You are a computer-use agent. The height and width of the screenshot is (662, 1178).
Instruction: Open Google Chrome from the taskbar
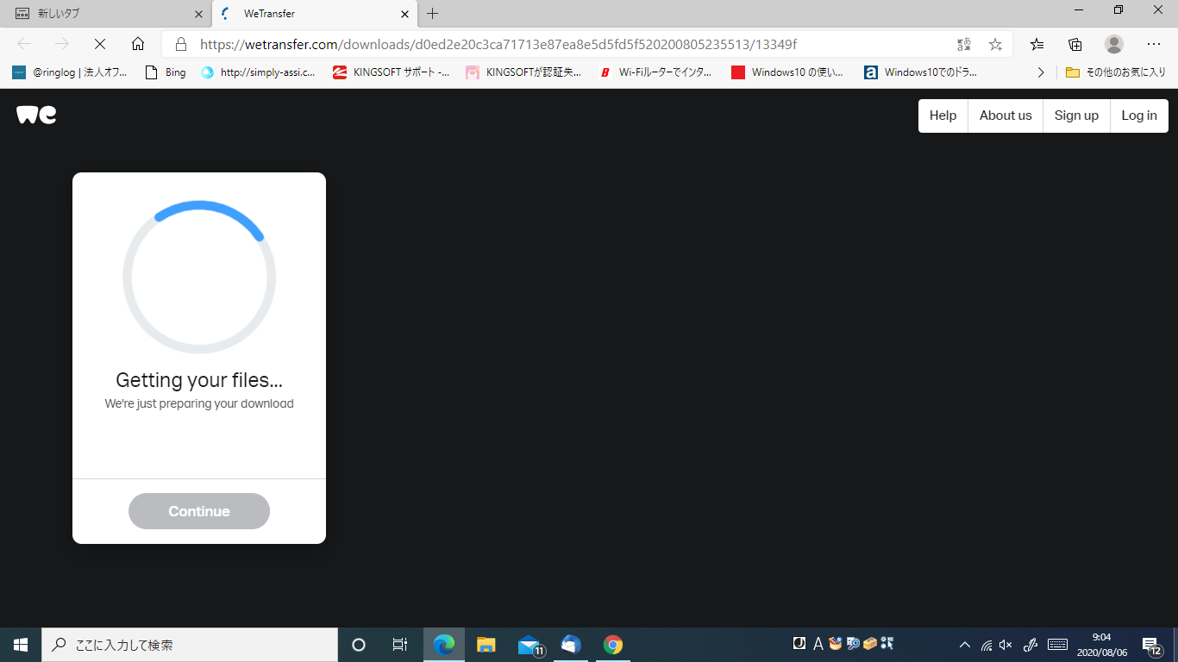(612, 644)
